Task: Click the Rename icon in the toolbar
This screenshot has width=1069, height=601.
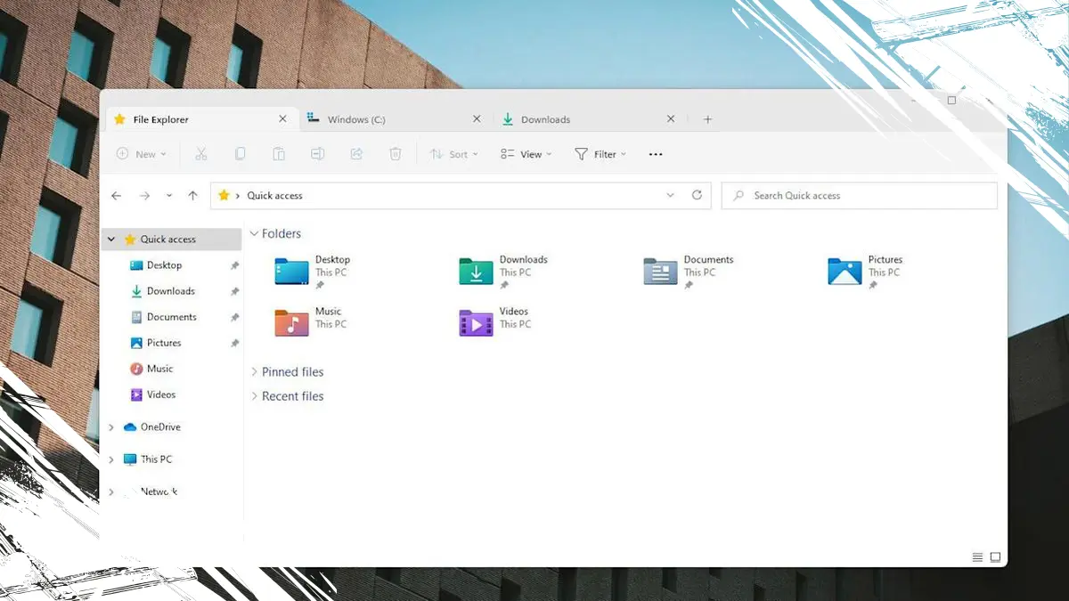Action: tap(317, 153)
